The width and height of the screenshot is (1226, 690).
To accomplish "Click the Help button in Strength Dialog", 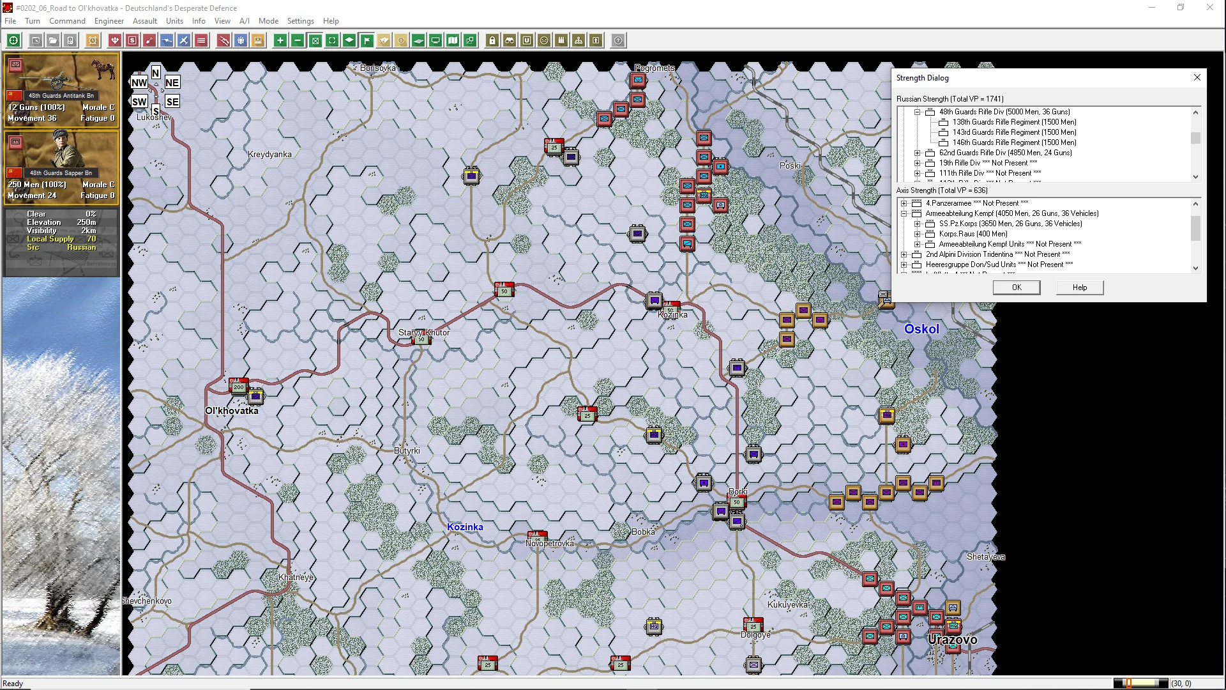I will (1079, 287).
